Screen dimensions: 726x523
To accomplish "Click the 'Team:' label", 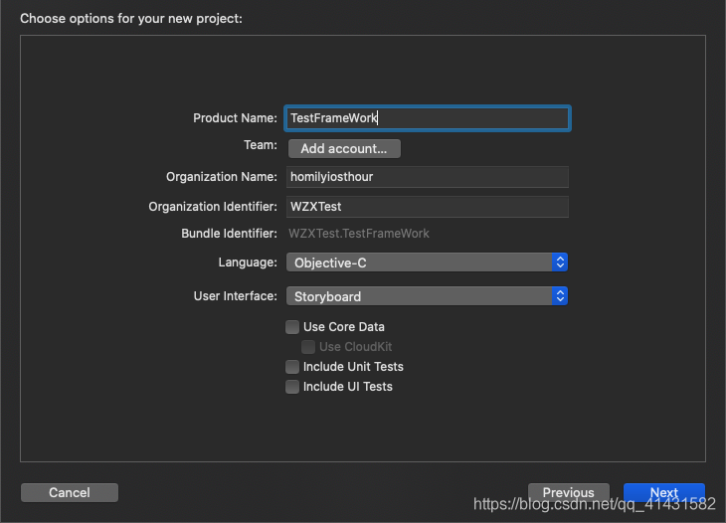I will [x=261, y=145].
